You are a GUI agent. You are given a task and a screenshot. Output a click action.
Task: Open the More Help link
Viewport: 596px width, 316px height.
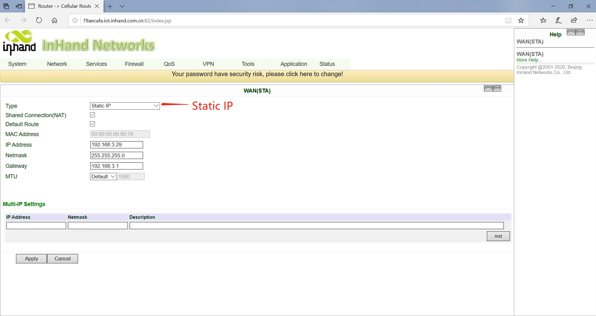pyautogui.click(x=529, y=60)
